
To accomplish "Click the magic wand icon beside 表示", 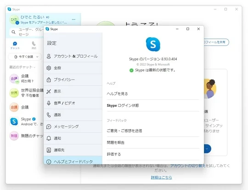I will click(x=49, y=92).
